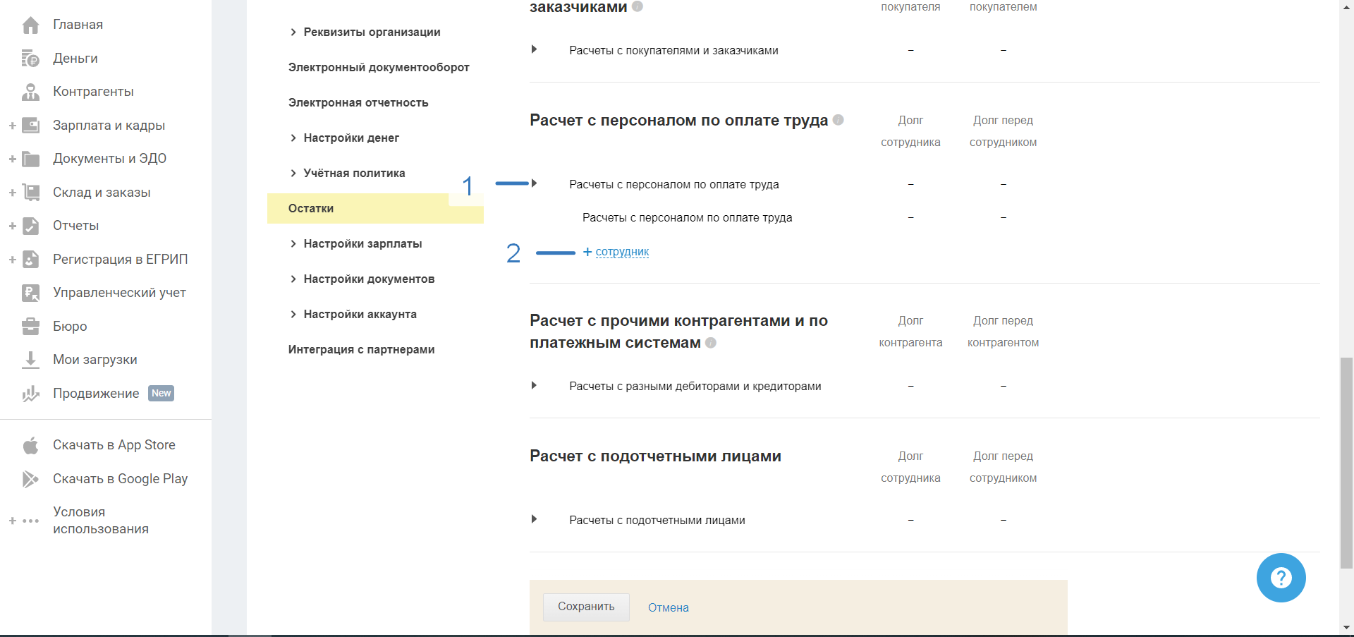Image resolution: width=1354 pixels, height=637 pixels.
Task: Open Деньги section in the sidebar
Action: click(75, 59)
